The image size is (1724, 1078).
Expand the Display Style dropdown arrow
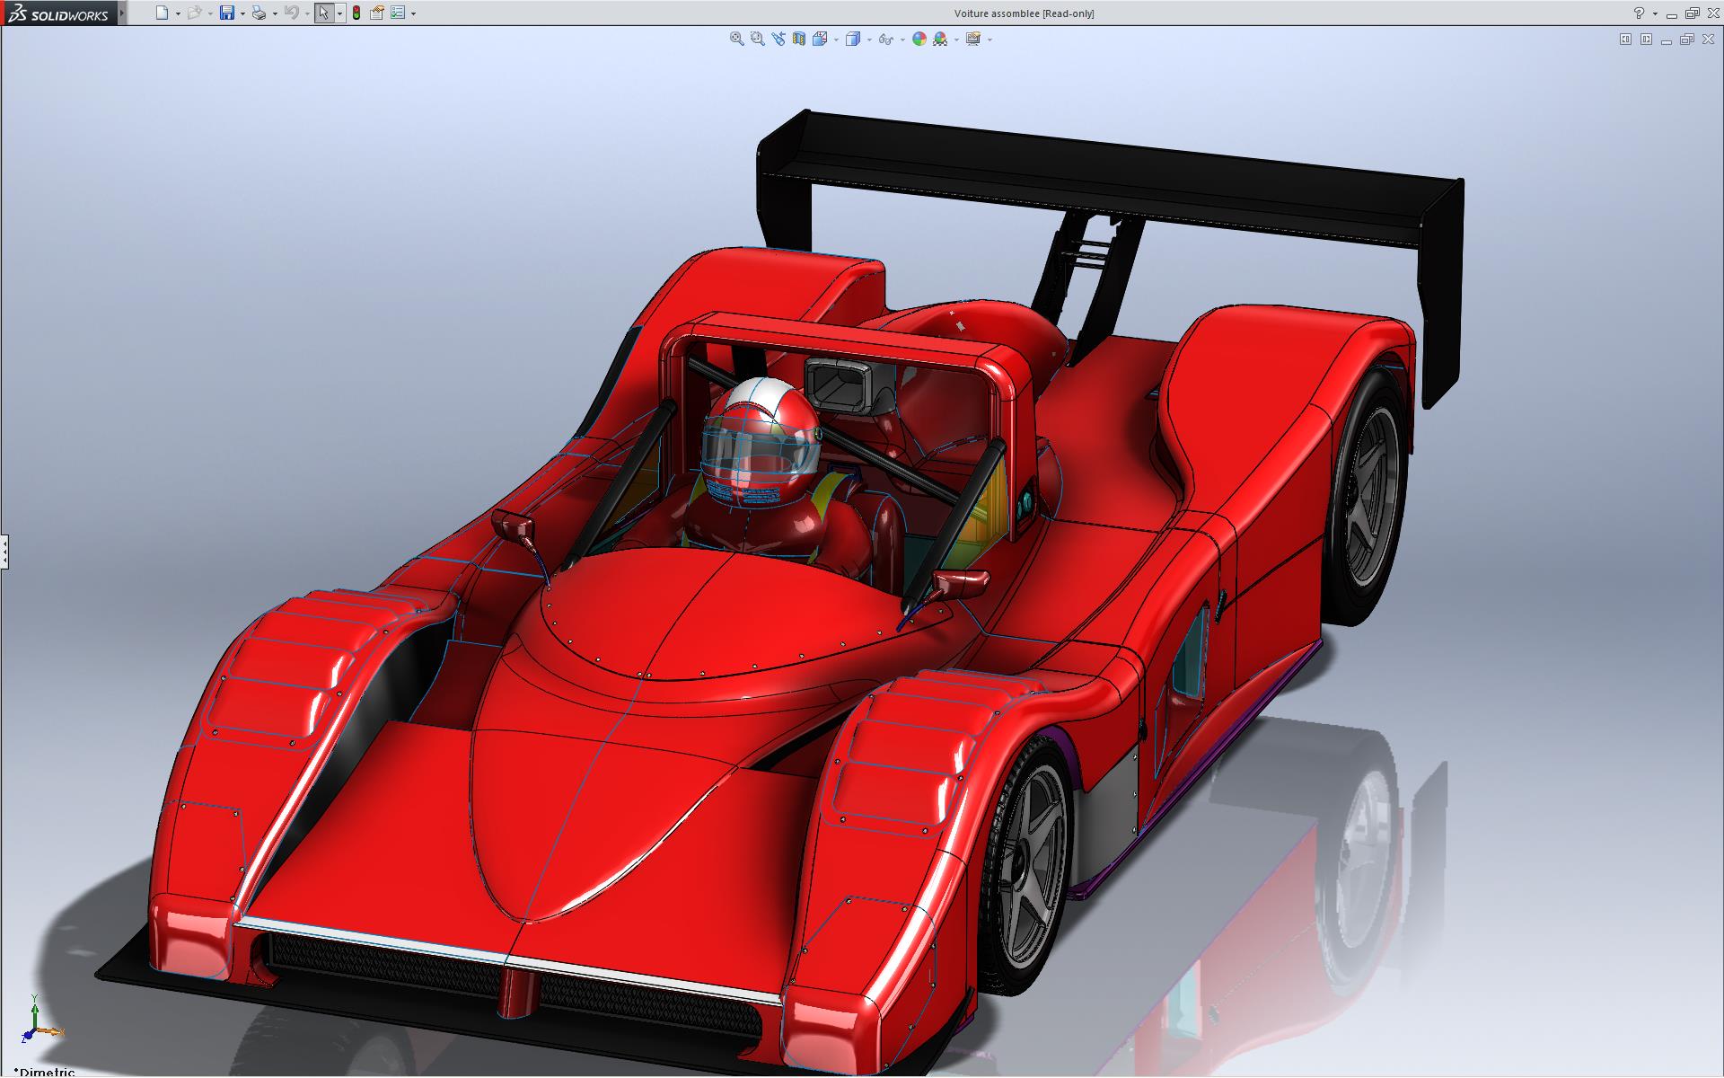[x=869, y=40]
